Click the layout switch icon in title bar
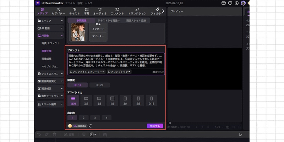This screenshot has width=284, height=142. [x=224, y=3]
